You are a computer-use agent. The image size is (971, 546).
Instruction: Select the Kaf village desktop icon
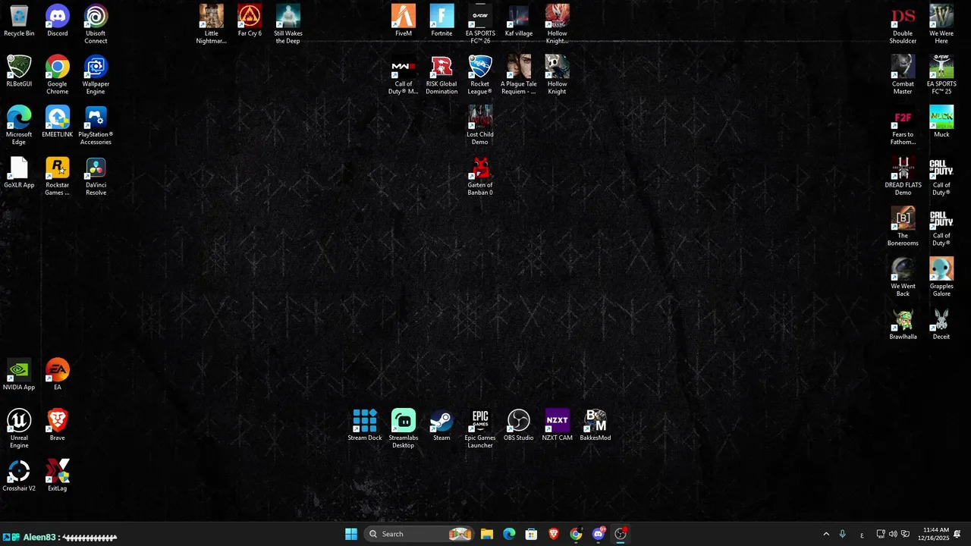tap(519, 20)
